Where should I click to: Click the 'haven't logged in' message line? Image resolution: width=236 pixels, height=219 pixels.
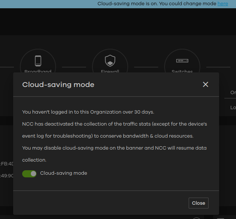pyautogui.click(x=88, y=112)
